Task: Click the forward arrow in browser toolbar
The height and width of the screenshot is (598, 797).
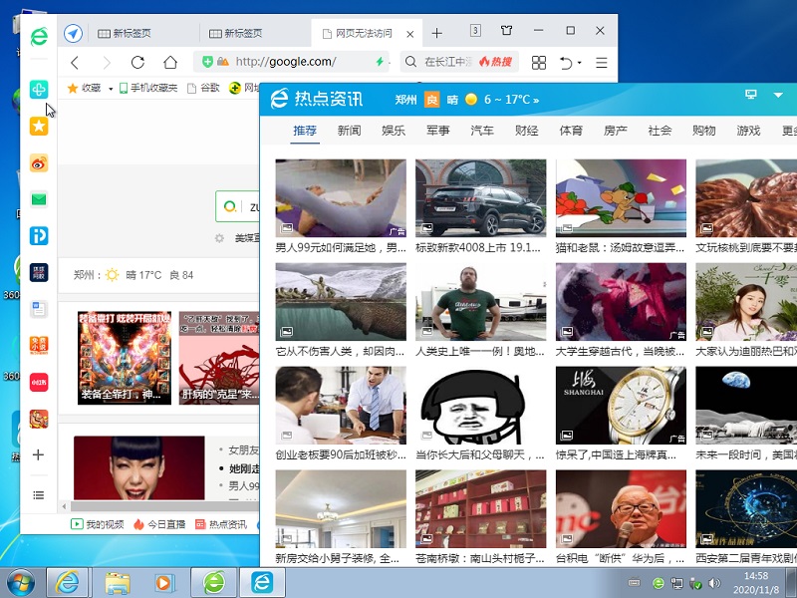Action: [x=107, y=63]
